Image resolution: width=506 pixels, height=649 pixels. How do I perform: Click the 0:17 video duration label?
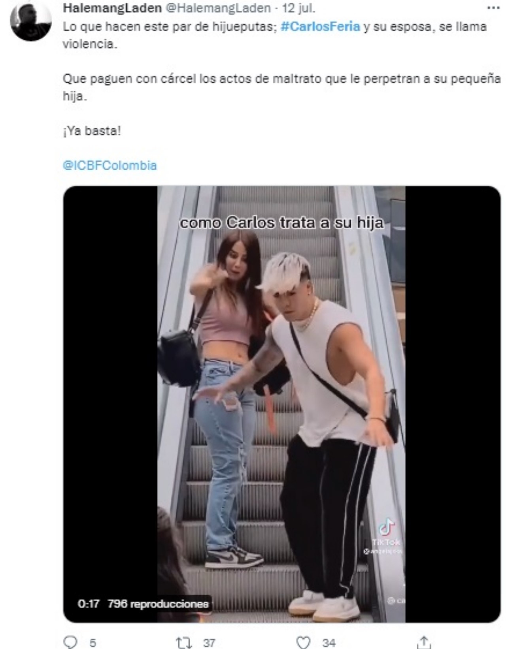click(88, 604)
